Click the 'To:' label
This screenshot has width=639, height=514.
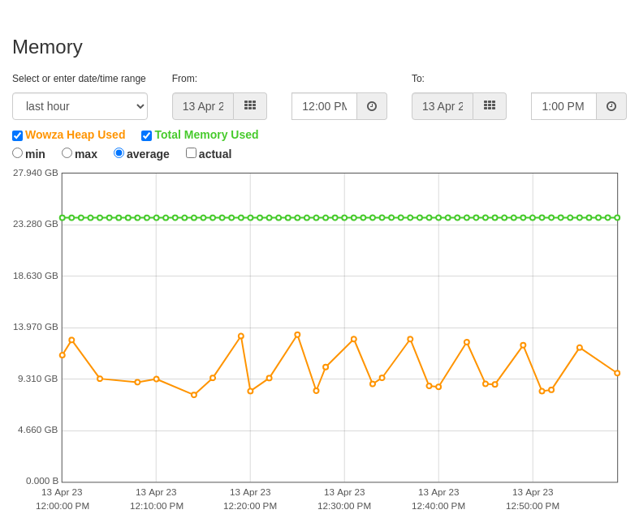pos(418,79)
